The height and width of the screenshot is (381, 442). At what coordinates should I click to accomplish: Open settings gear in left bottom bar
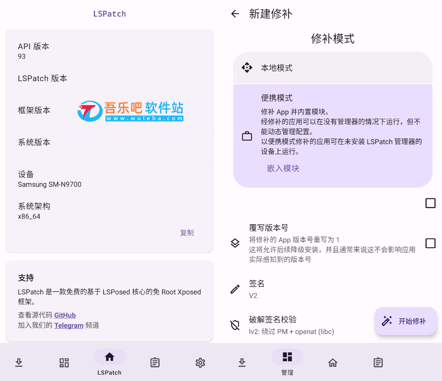(200, 363)
